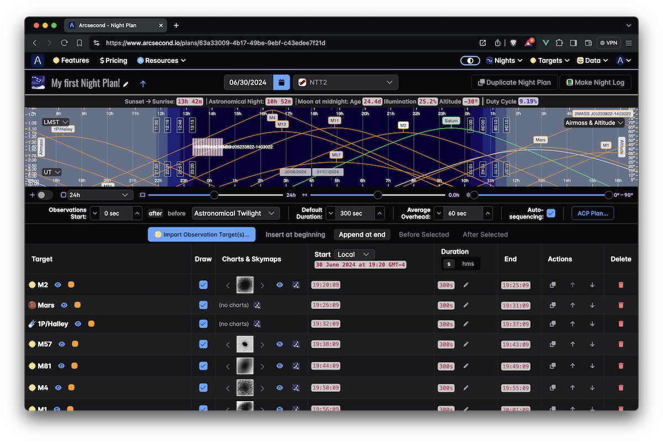Open the Targets menu in navbar
Image resolution: width=663 pixels, height=443 pixels.
(545, 61)
